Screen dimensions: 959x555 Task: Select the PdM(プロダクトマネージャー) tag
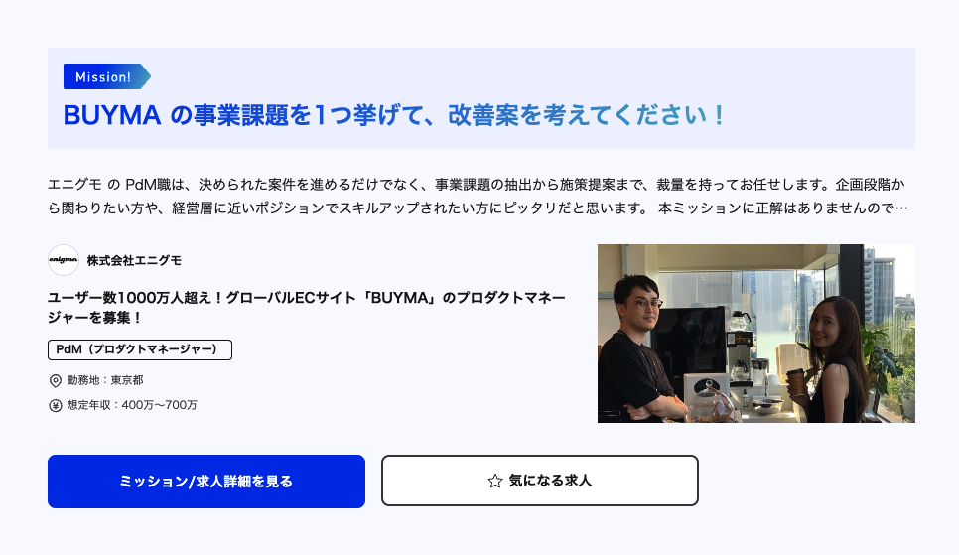click(x=139, y=349)
